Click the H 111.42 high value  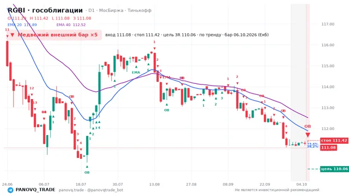(39, 18)
